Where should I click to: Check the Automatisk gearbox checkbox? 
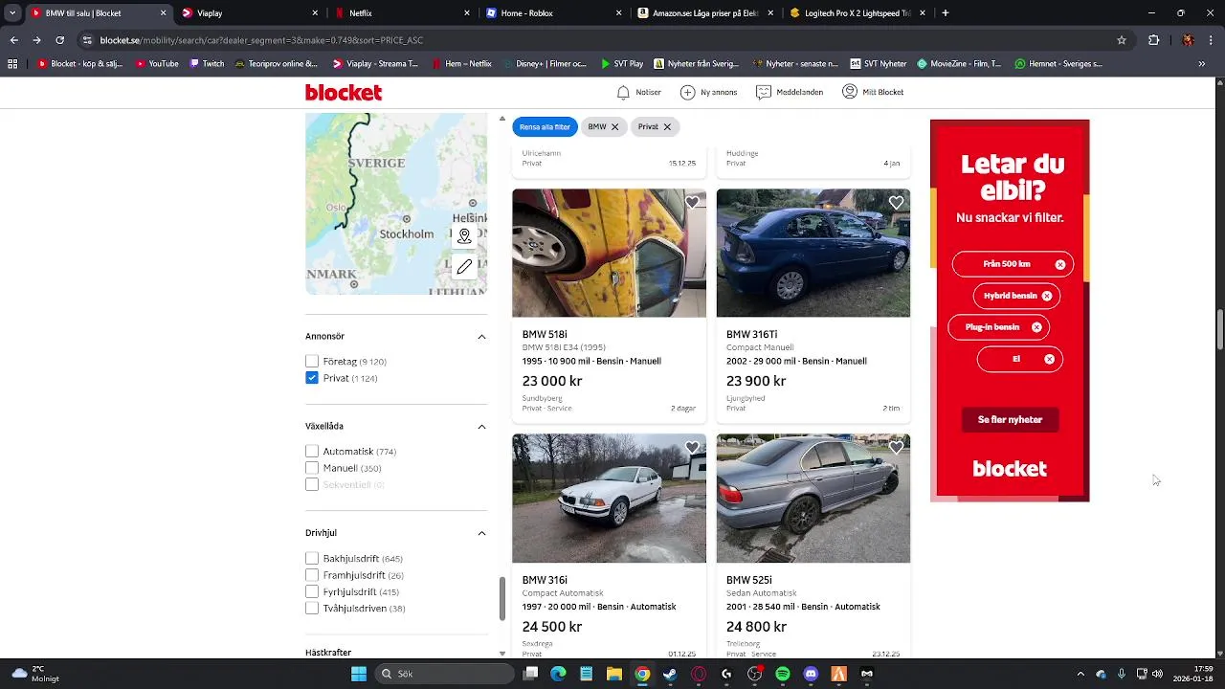[x=312, y=452]
